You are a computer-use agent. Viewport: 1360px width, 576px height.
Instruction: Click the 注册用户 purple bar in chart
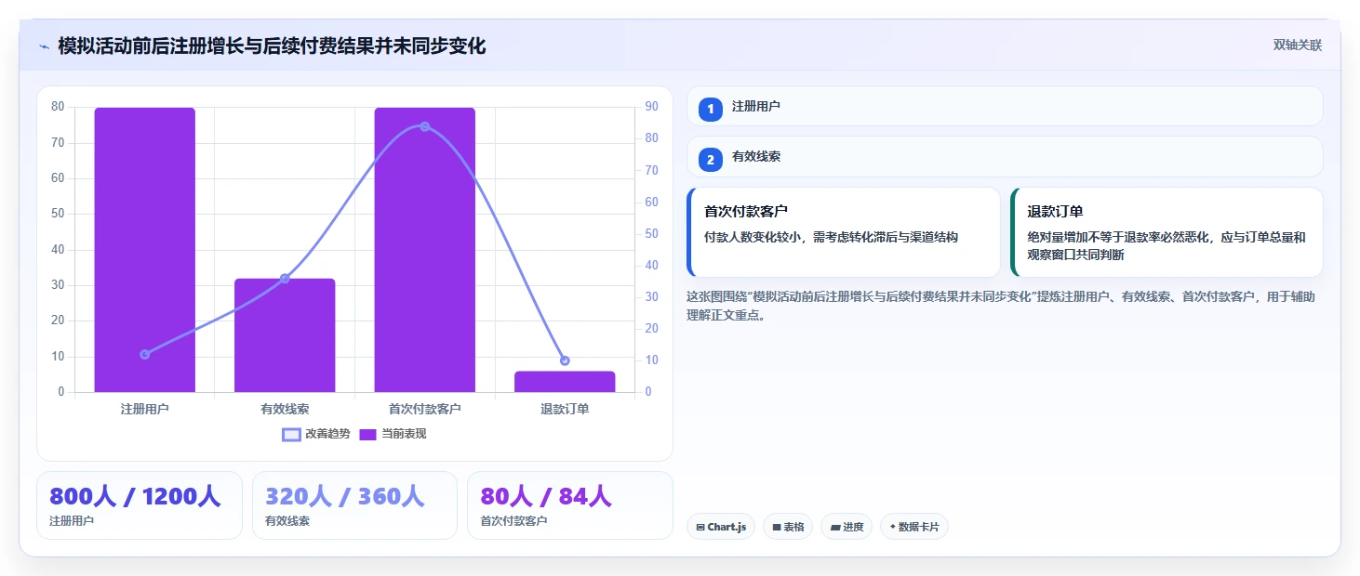click(144, 250)
